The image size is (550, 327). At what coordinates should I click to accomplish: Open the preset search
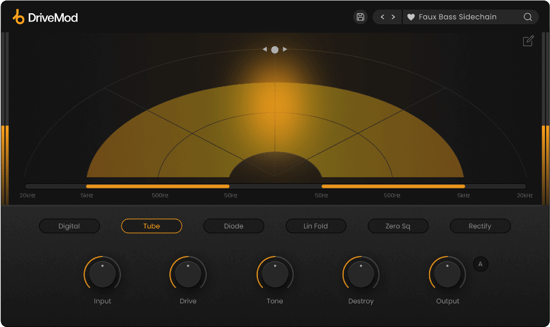point(527,17)
